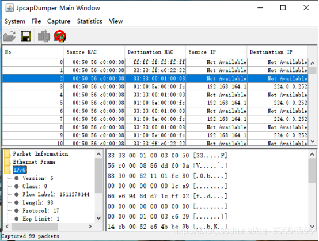
Task: Click hex dump scrollbar down arrow
Action: 312,227
